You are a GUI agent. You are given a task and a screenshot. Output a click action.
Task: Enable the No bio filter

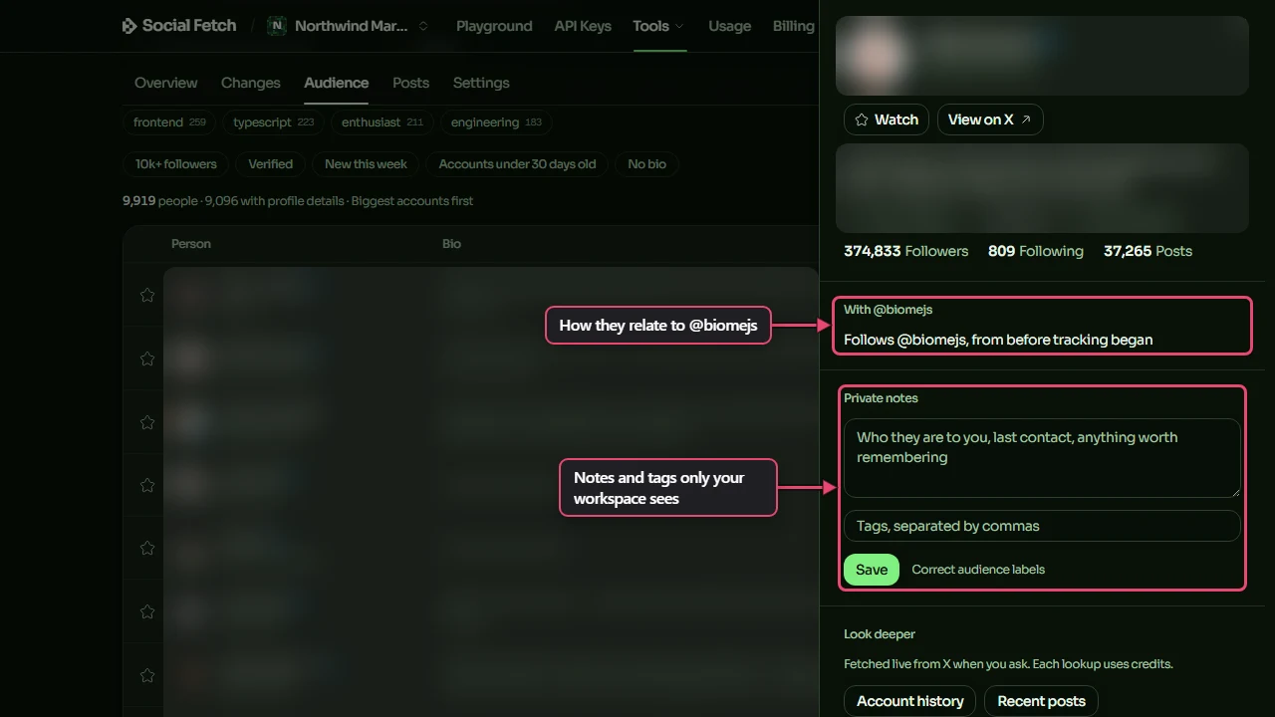coord(646,164)
